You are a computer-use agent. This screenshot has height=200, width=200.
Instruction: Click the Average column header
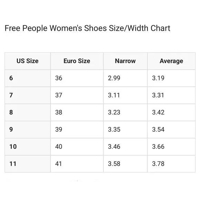(x=171, y=61)
